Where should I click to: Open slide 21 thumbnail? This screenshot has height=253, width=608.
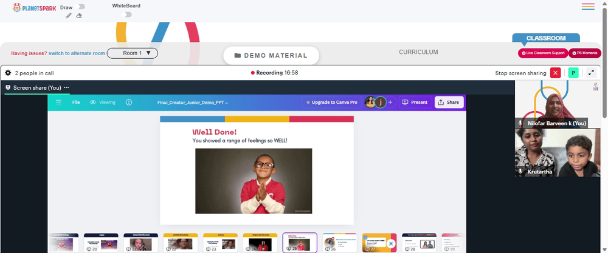141,243
